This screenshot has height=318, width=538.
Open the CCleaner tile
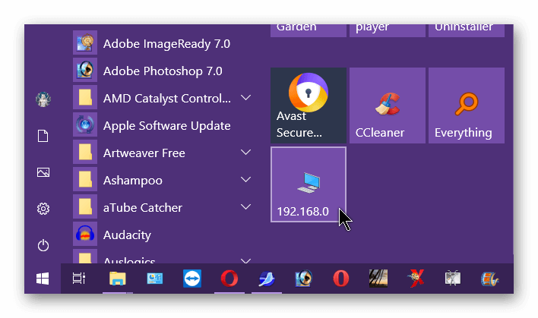point(388,105)
